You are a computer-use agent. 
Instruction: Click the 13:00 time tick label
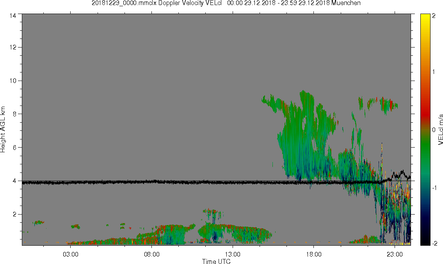pos(233,254)
